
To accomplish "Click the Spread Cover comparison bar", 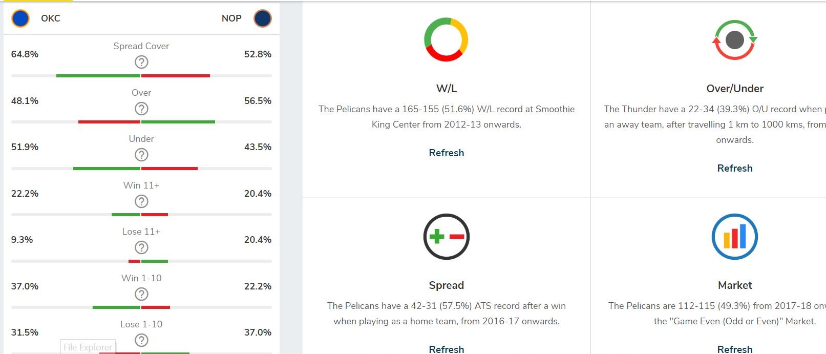I will point(141,76).
